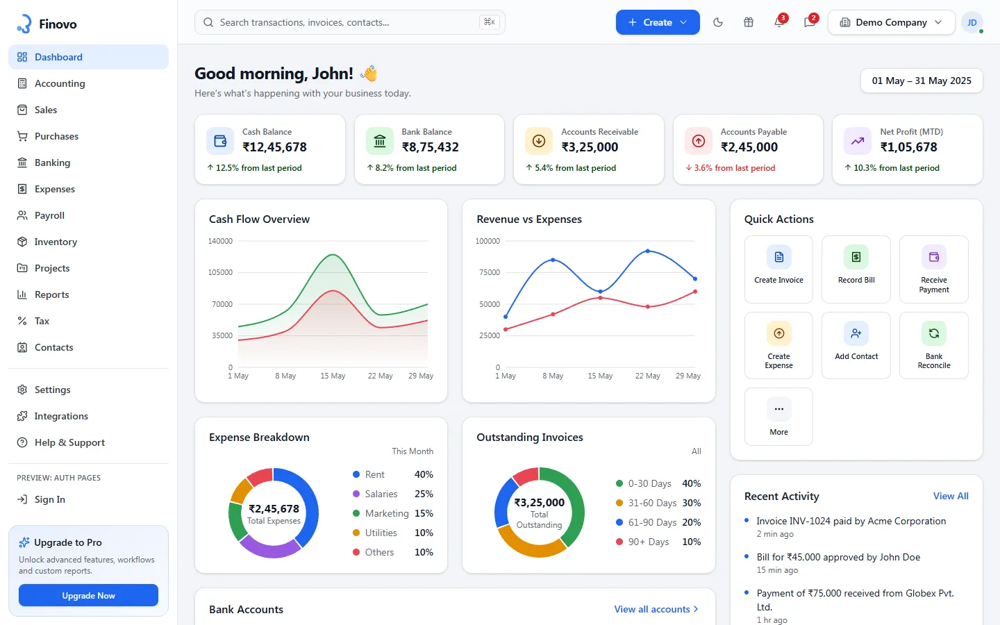The image size is (1000, 625).
Task: Click the Add Contact quick action icon
Action: 856,333
